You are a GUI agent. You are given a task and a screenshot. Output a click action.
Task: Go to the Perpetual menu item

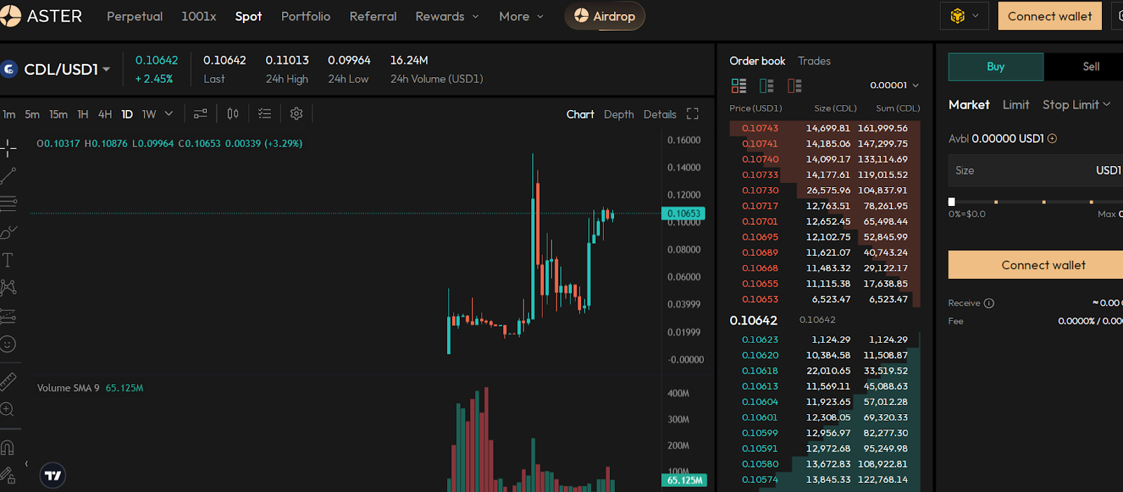[135, 16]
